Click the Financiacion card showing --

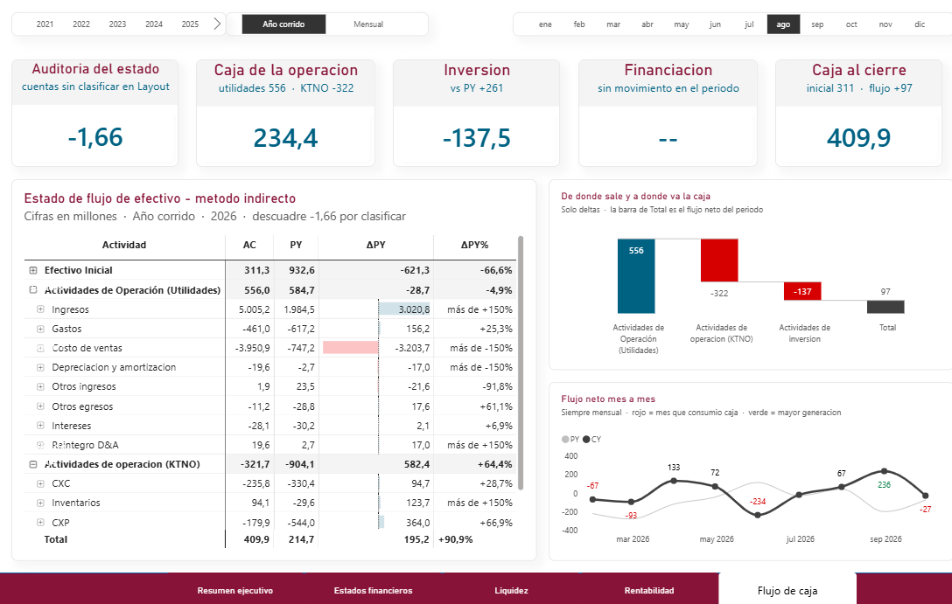tap(668, 112)
